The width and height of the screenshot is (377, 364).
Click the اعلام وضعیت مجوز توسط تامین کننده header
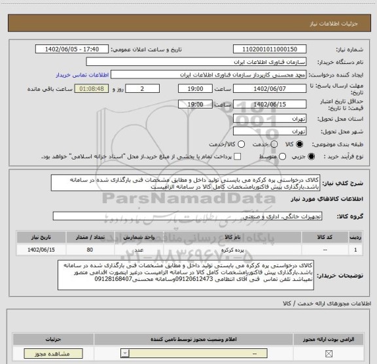click(194, 339)
